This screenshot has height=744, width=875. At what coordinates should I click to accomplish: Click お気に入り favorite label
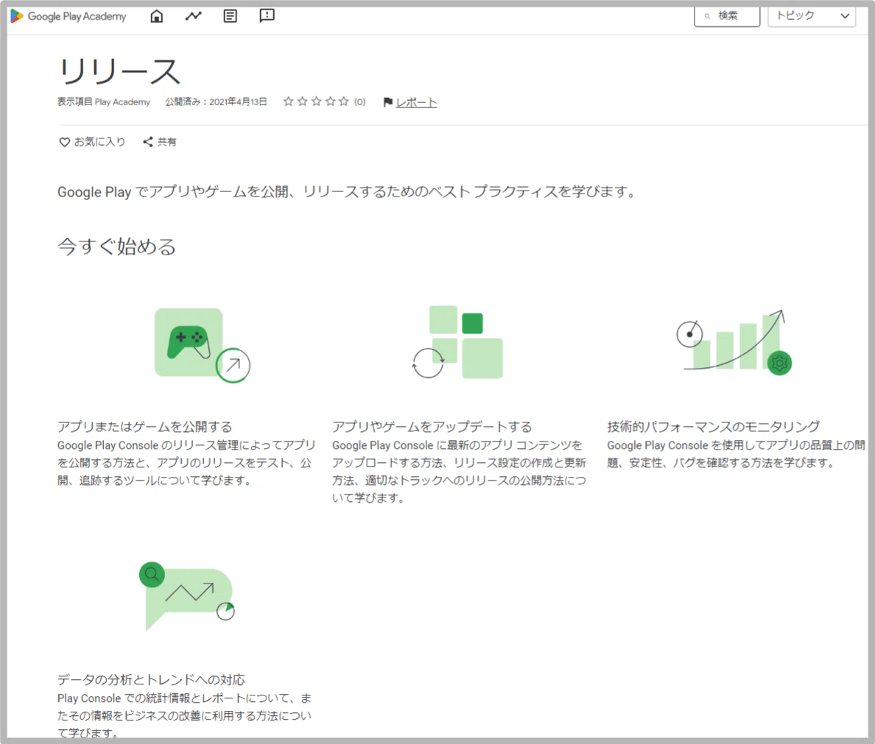pos(99,142)
